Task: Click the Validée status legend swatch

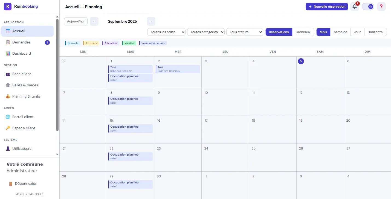Action: pyautogui.click(x=129, y=43)
